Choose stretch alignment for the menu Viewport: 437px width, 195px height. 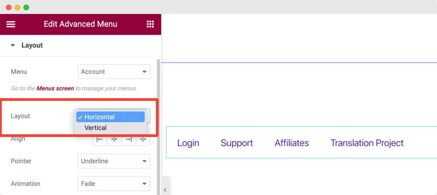pyautogui.click(x=143, y=139)
